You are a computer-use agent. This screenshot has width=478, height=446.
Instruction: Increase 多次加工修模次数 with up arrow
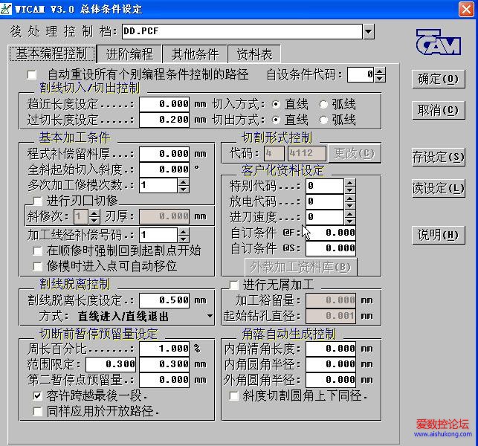[183, 181]
